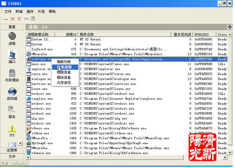Image resolution: width=235 pixels, height=168 pixels.
Task: Expand sidebar list with down arrow button
Action: click(20, 143)
